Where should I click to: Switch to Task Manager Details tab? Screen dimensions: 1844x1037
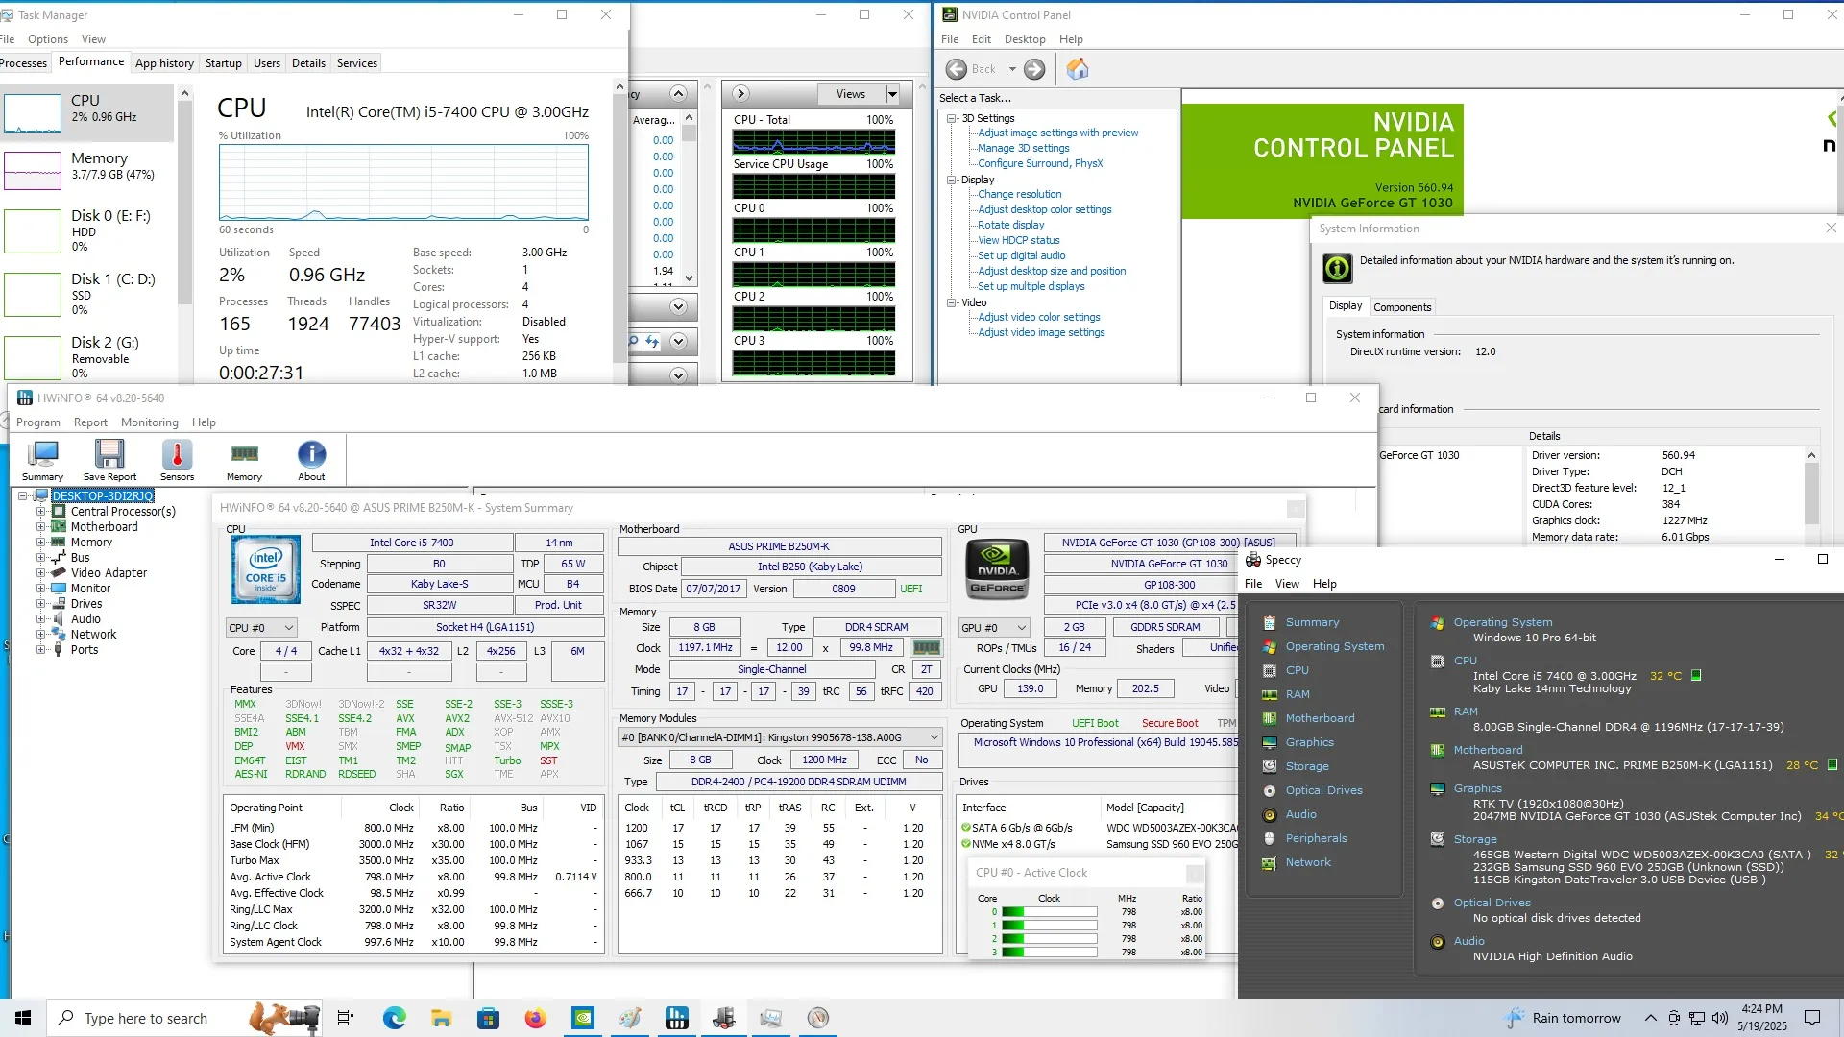308,63
